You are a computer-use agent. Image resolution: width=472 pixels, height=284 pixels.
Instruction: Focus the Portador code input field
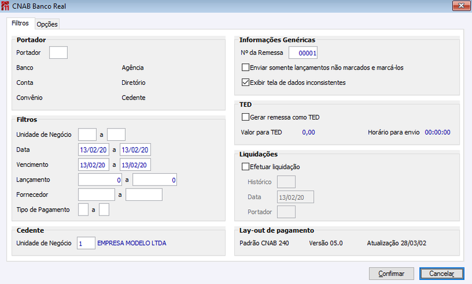click(58, 52)
